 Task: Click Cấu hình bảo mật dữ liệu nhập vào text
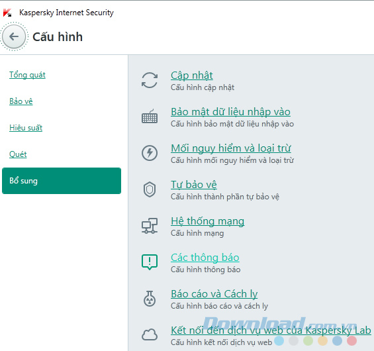point(232,124)
